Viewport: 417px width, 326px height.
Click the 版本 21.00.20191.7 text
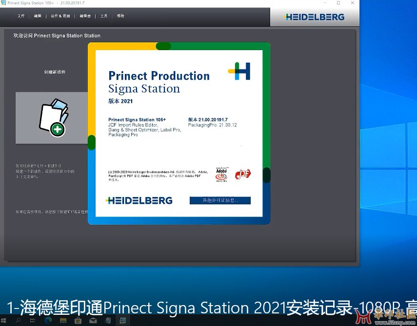pos(208,120)
